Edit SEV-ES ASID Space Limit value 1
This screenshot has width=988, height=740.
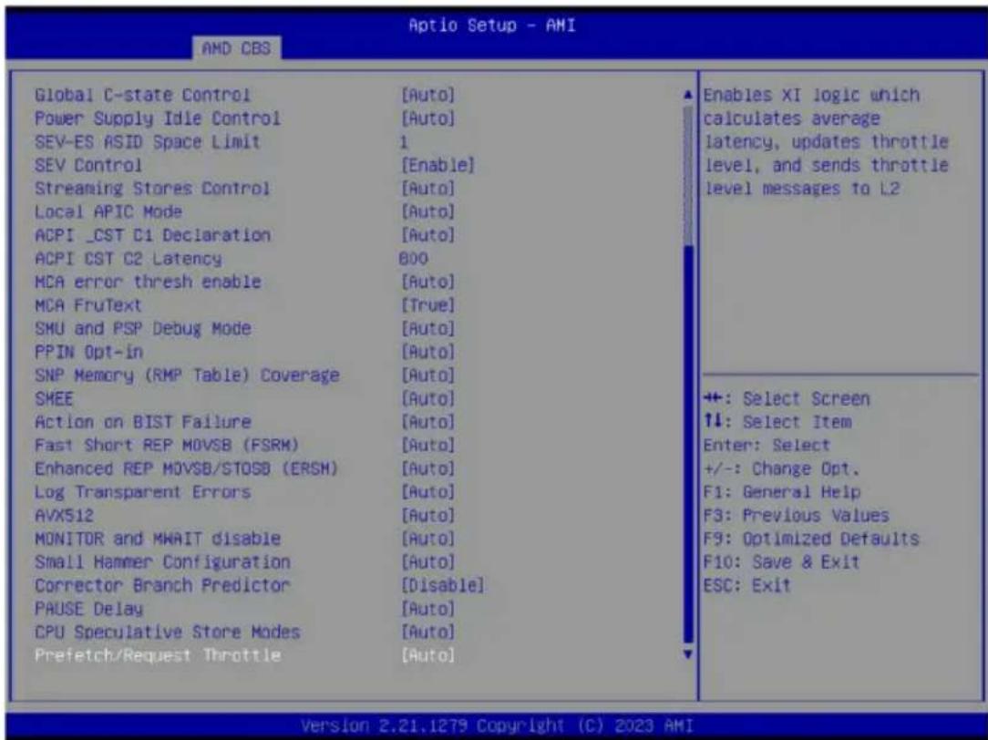coord(404,141)
